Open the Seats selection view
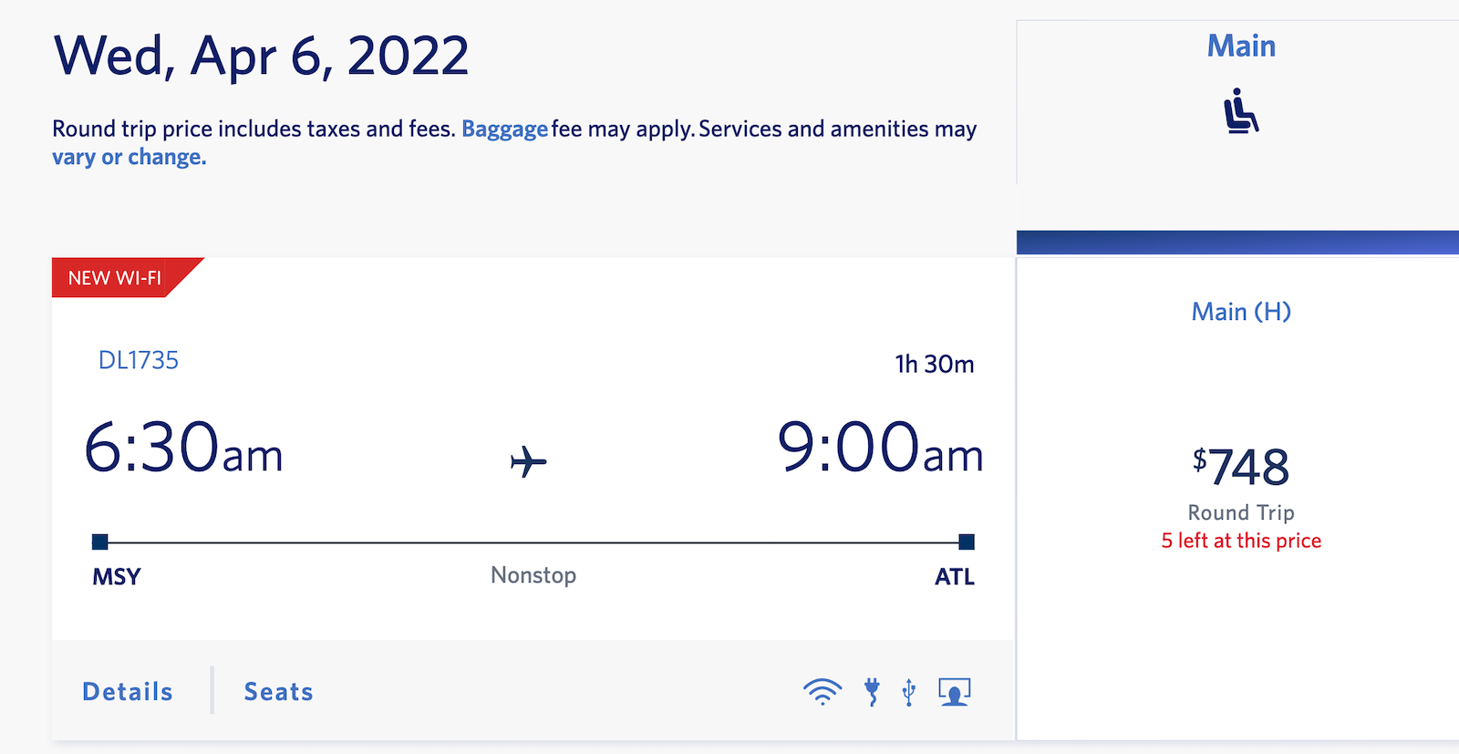The image size is (1459, 754). (278, 691)
